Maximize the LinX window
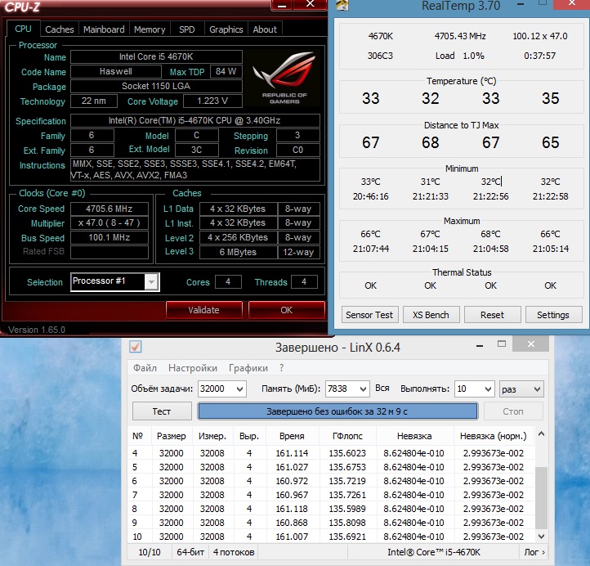Image resolution: width=590 pixels, height=566 pixels. pos(502,344)
